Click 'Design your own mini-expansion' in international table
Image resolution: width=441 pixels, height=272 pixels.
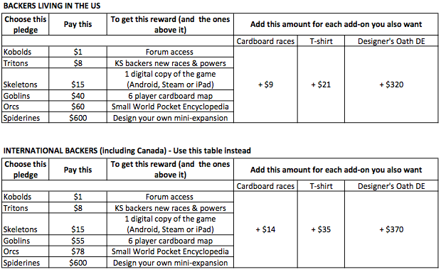(x=170, y=263)
